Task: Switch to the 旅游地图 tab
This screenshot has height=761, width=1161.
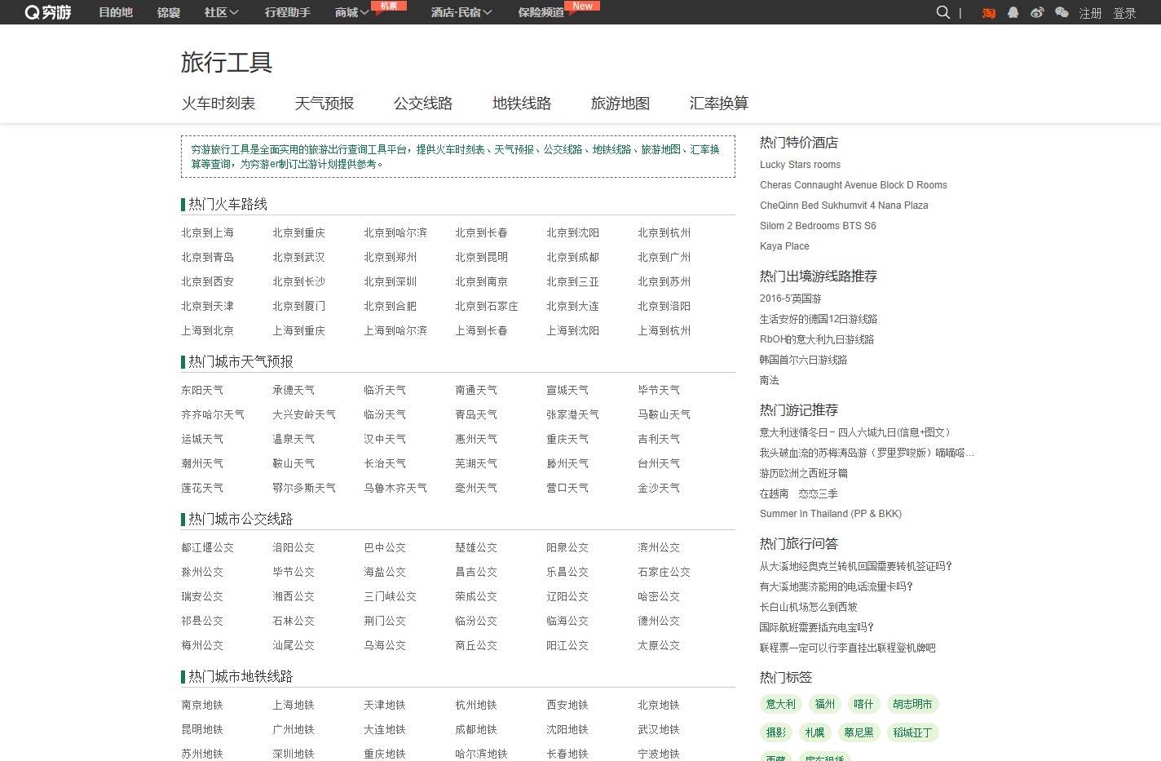Action: pyautogui.click(x=620, y=103)
